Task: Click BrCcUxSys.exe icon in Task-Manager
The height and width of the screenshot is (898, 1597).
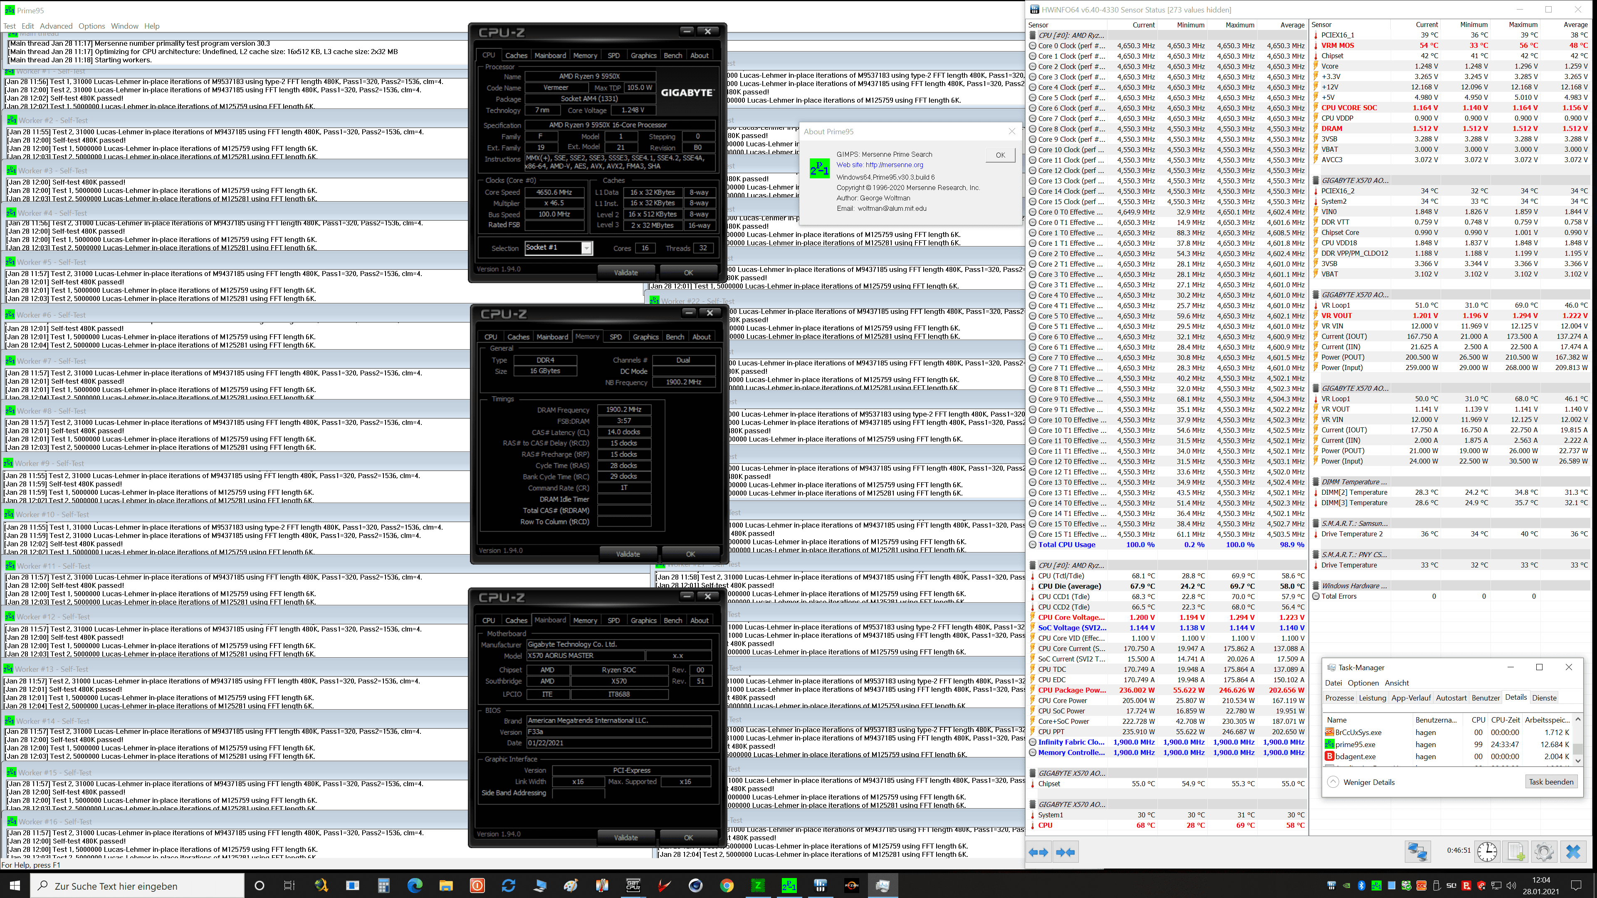Action: point(1329,733)
